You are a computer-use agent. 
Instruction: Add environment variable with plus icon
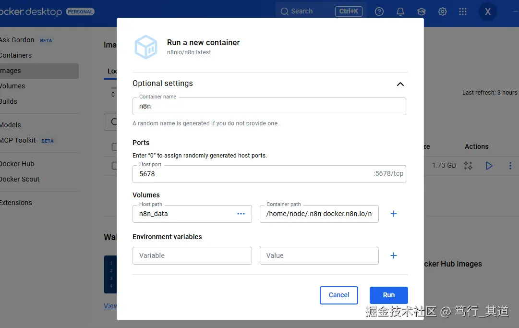click(x=394, y=255)
